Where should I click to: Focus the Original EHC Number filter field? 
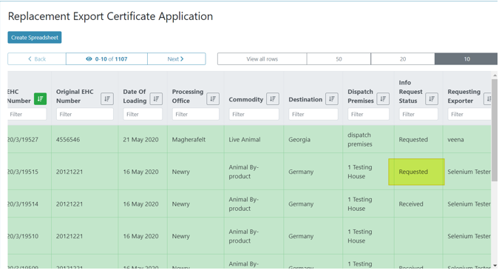coord(85,114)
